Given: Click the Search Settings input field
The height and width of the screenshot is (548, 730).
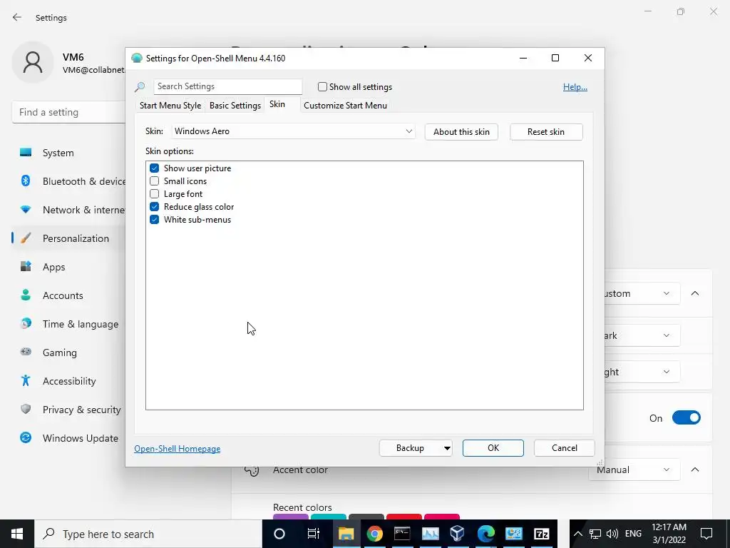Looking at the screenshot, I should (227, 86).
